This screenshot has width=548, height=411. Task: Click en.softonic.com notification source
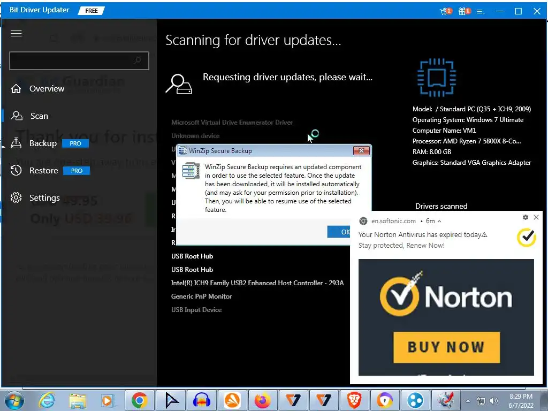[x=393, y=221]
